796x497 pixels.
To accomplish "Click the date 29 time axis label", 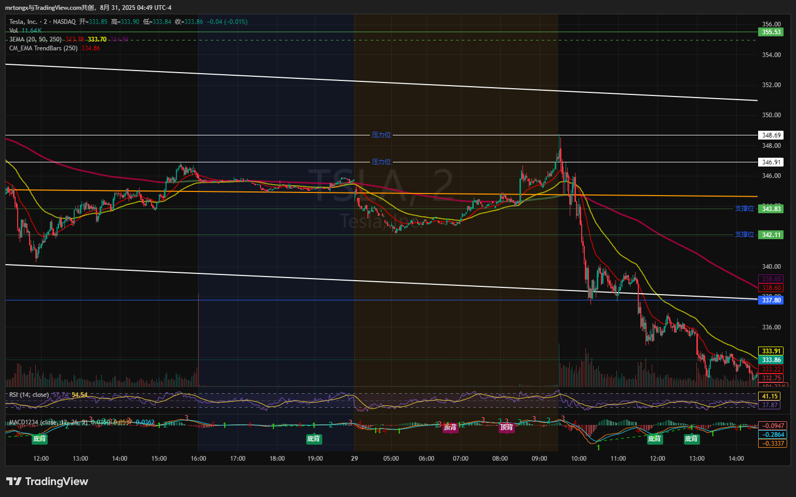I will pyautogui.click(x=354, y=459).
